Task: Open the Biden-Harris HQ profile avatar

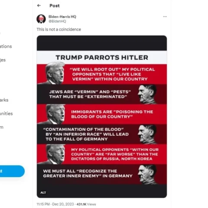Action: 41,19
